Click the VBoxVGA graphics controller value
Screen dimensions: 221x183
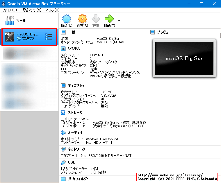109,96
